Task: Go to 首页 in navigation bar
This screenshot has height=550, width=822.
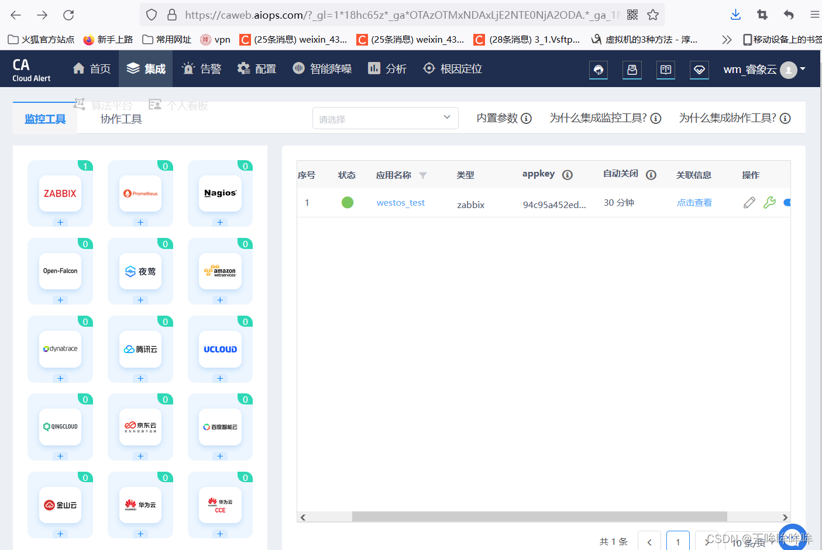Action: (x=92, y=69)
